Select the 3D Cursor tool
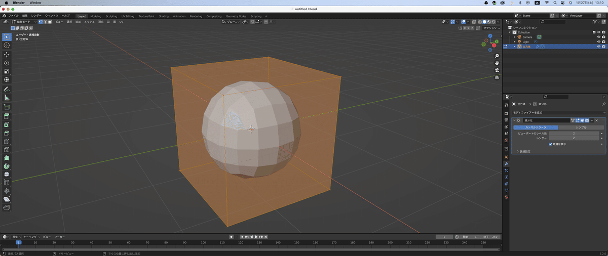Screen dimensions: 608x256 [7, 46]
